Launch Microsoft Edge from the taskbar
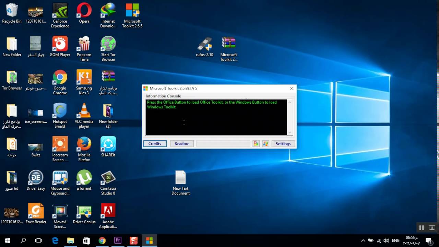Viewport: 439px width, 247px height. coord(55,240)
